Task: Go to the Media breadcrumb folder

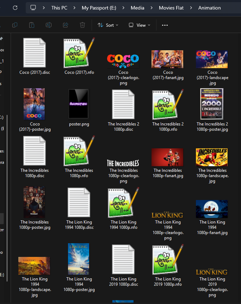Action: pyautogui.click(x=137, y=8)
